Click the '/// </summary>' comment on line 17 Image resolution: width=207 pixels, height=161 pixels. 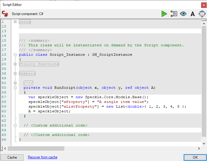pyautogui.click(x=35, y=50)
